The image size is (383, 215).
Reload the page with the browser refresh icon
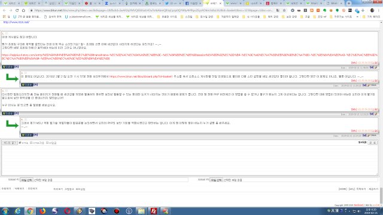coord(17,11)
